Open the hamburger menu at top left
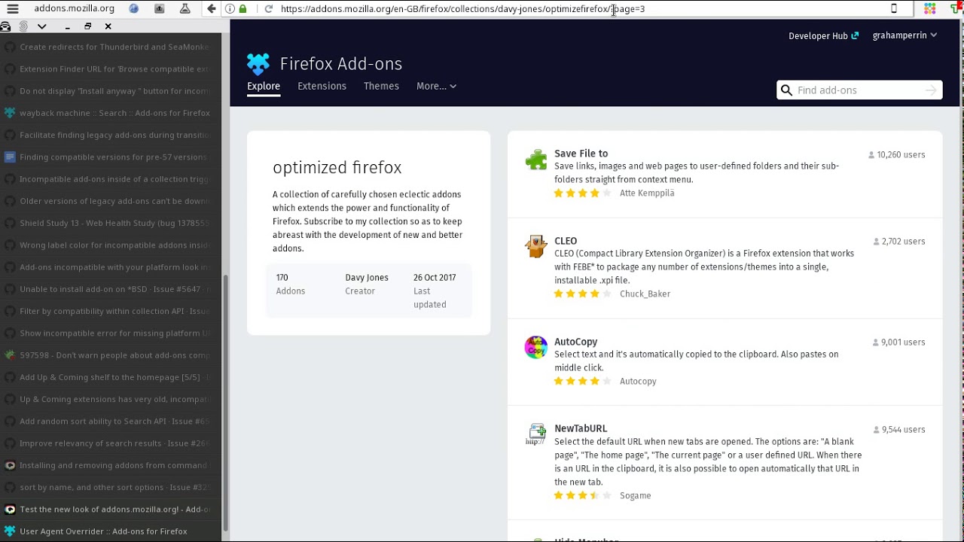The width and height of the screenshot is (964, 542). [12, 9]
